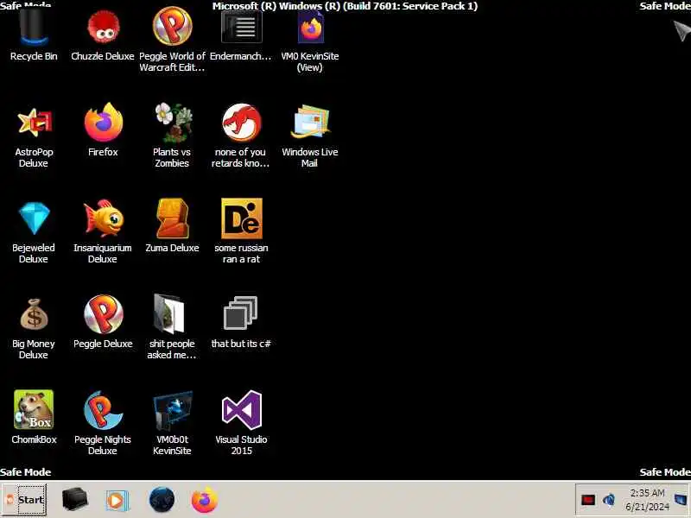Click the taskbar clock showing 2:35 AM
Viewport: 691px width, 518px height.
647,500
